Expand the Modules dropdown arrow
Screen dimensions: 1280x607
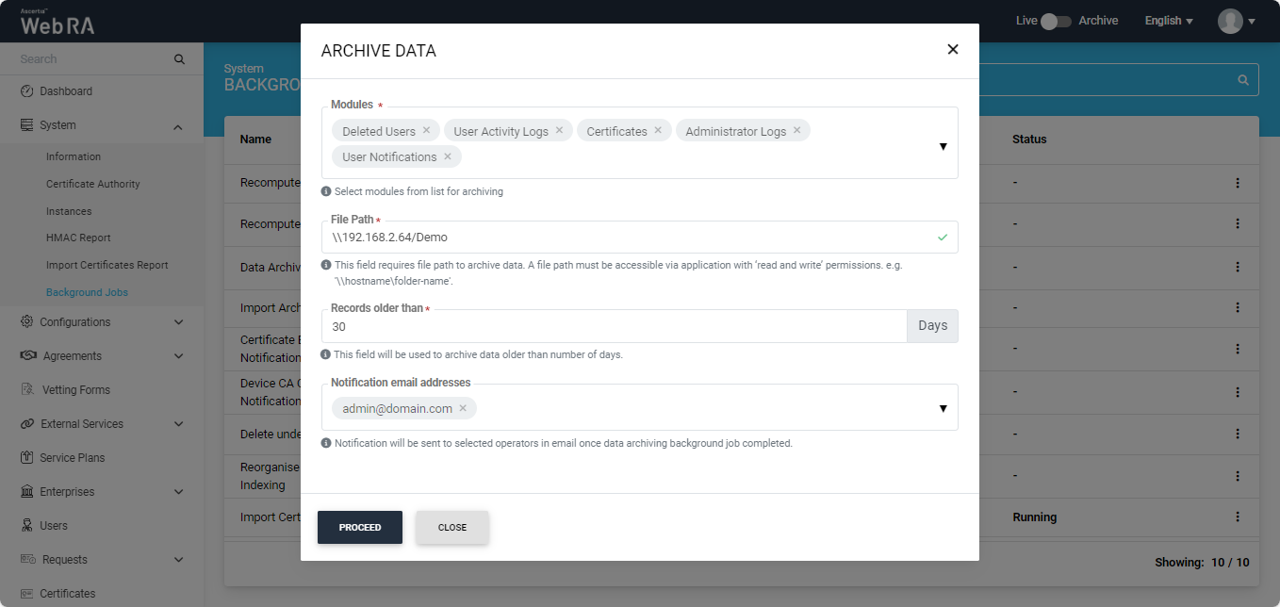943,146
